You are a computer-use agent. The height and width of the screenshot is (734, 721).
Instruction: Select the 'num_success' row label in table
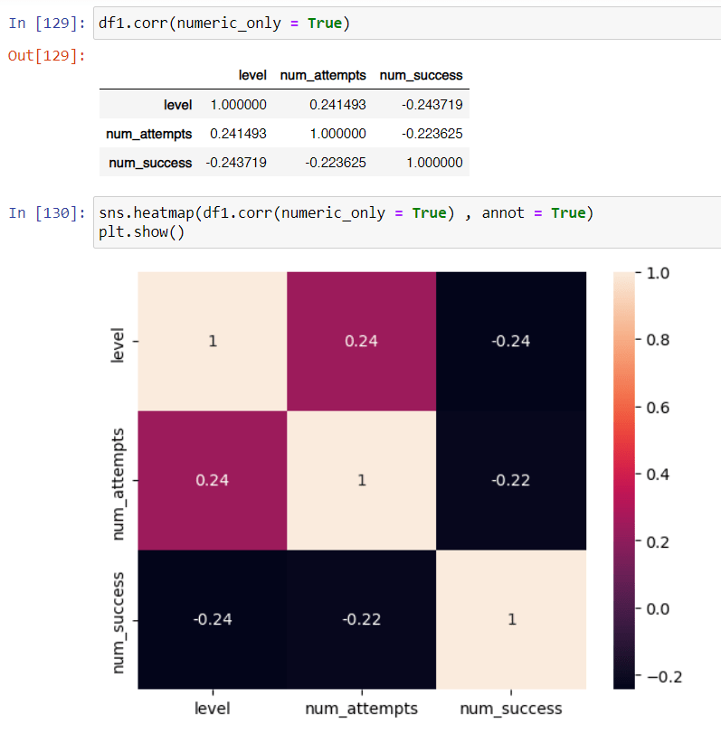click(150, 163)
